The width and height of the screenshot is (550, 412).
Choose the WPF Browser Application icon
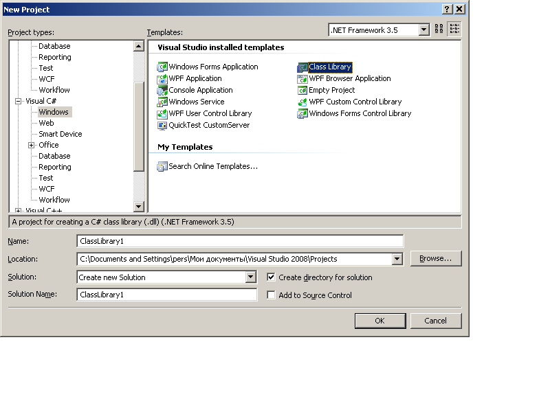point(302,78)
